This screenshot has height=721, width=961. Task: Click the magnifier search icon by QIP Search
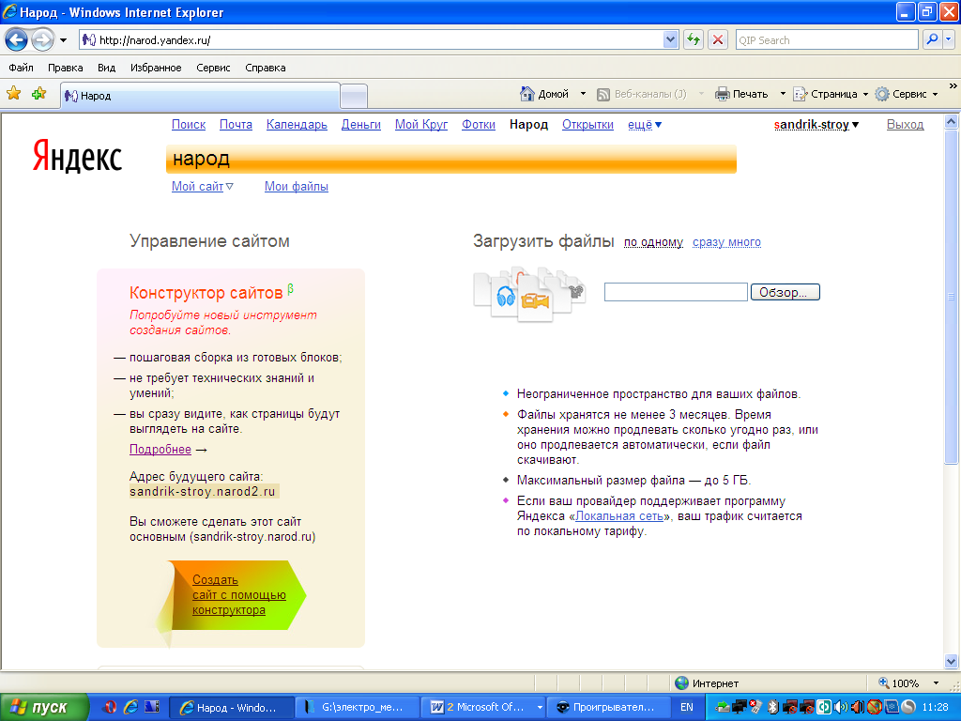[x=932, y=39]
